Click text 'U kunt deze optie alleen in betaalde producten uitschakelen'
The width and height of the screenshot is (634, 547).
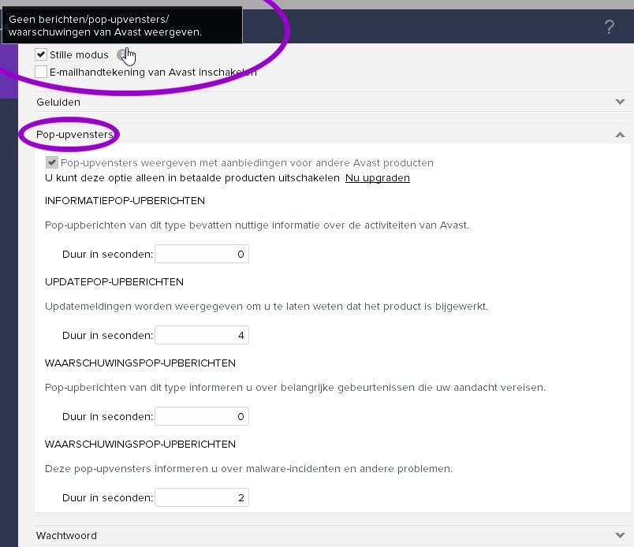coord(192,178)
